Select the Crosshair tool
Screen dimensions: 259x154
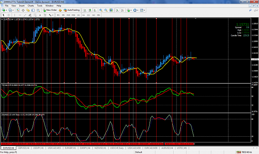(9, 15)
